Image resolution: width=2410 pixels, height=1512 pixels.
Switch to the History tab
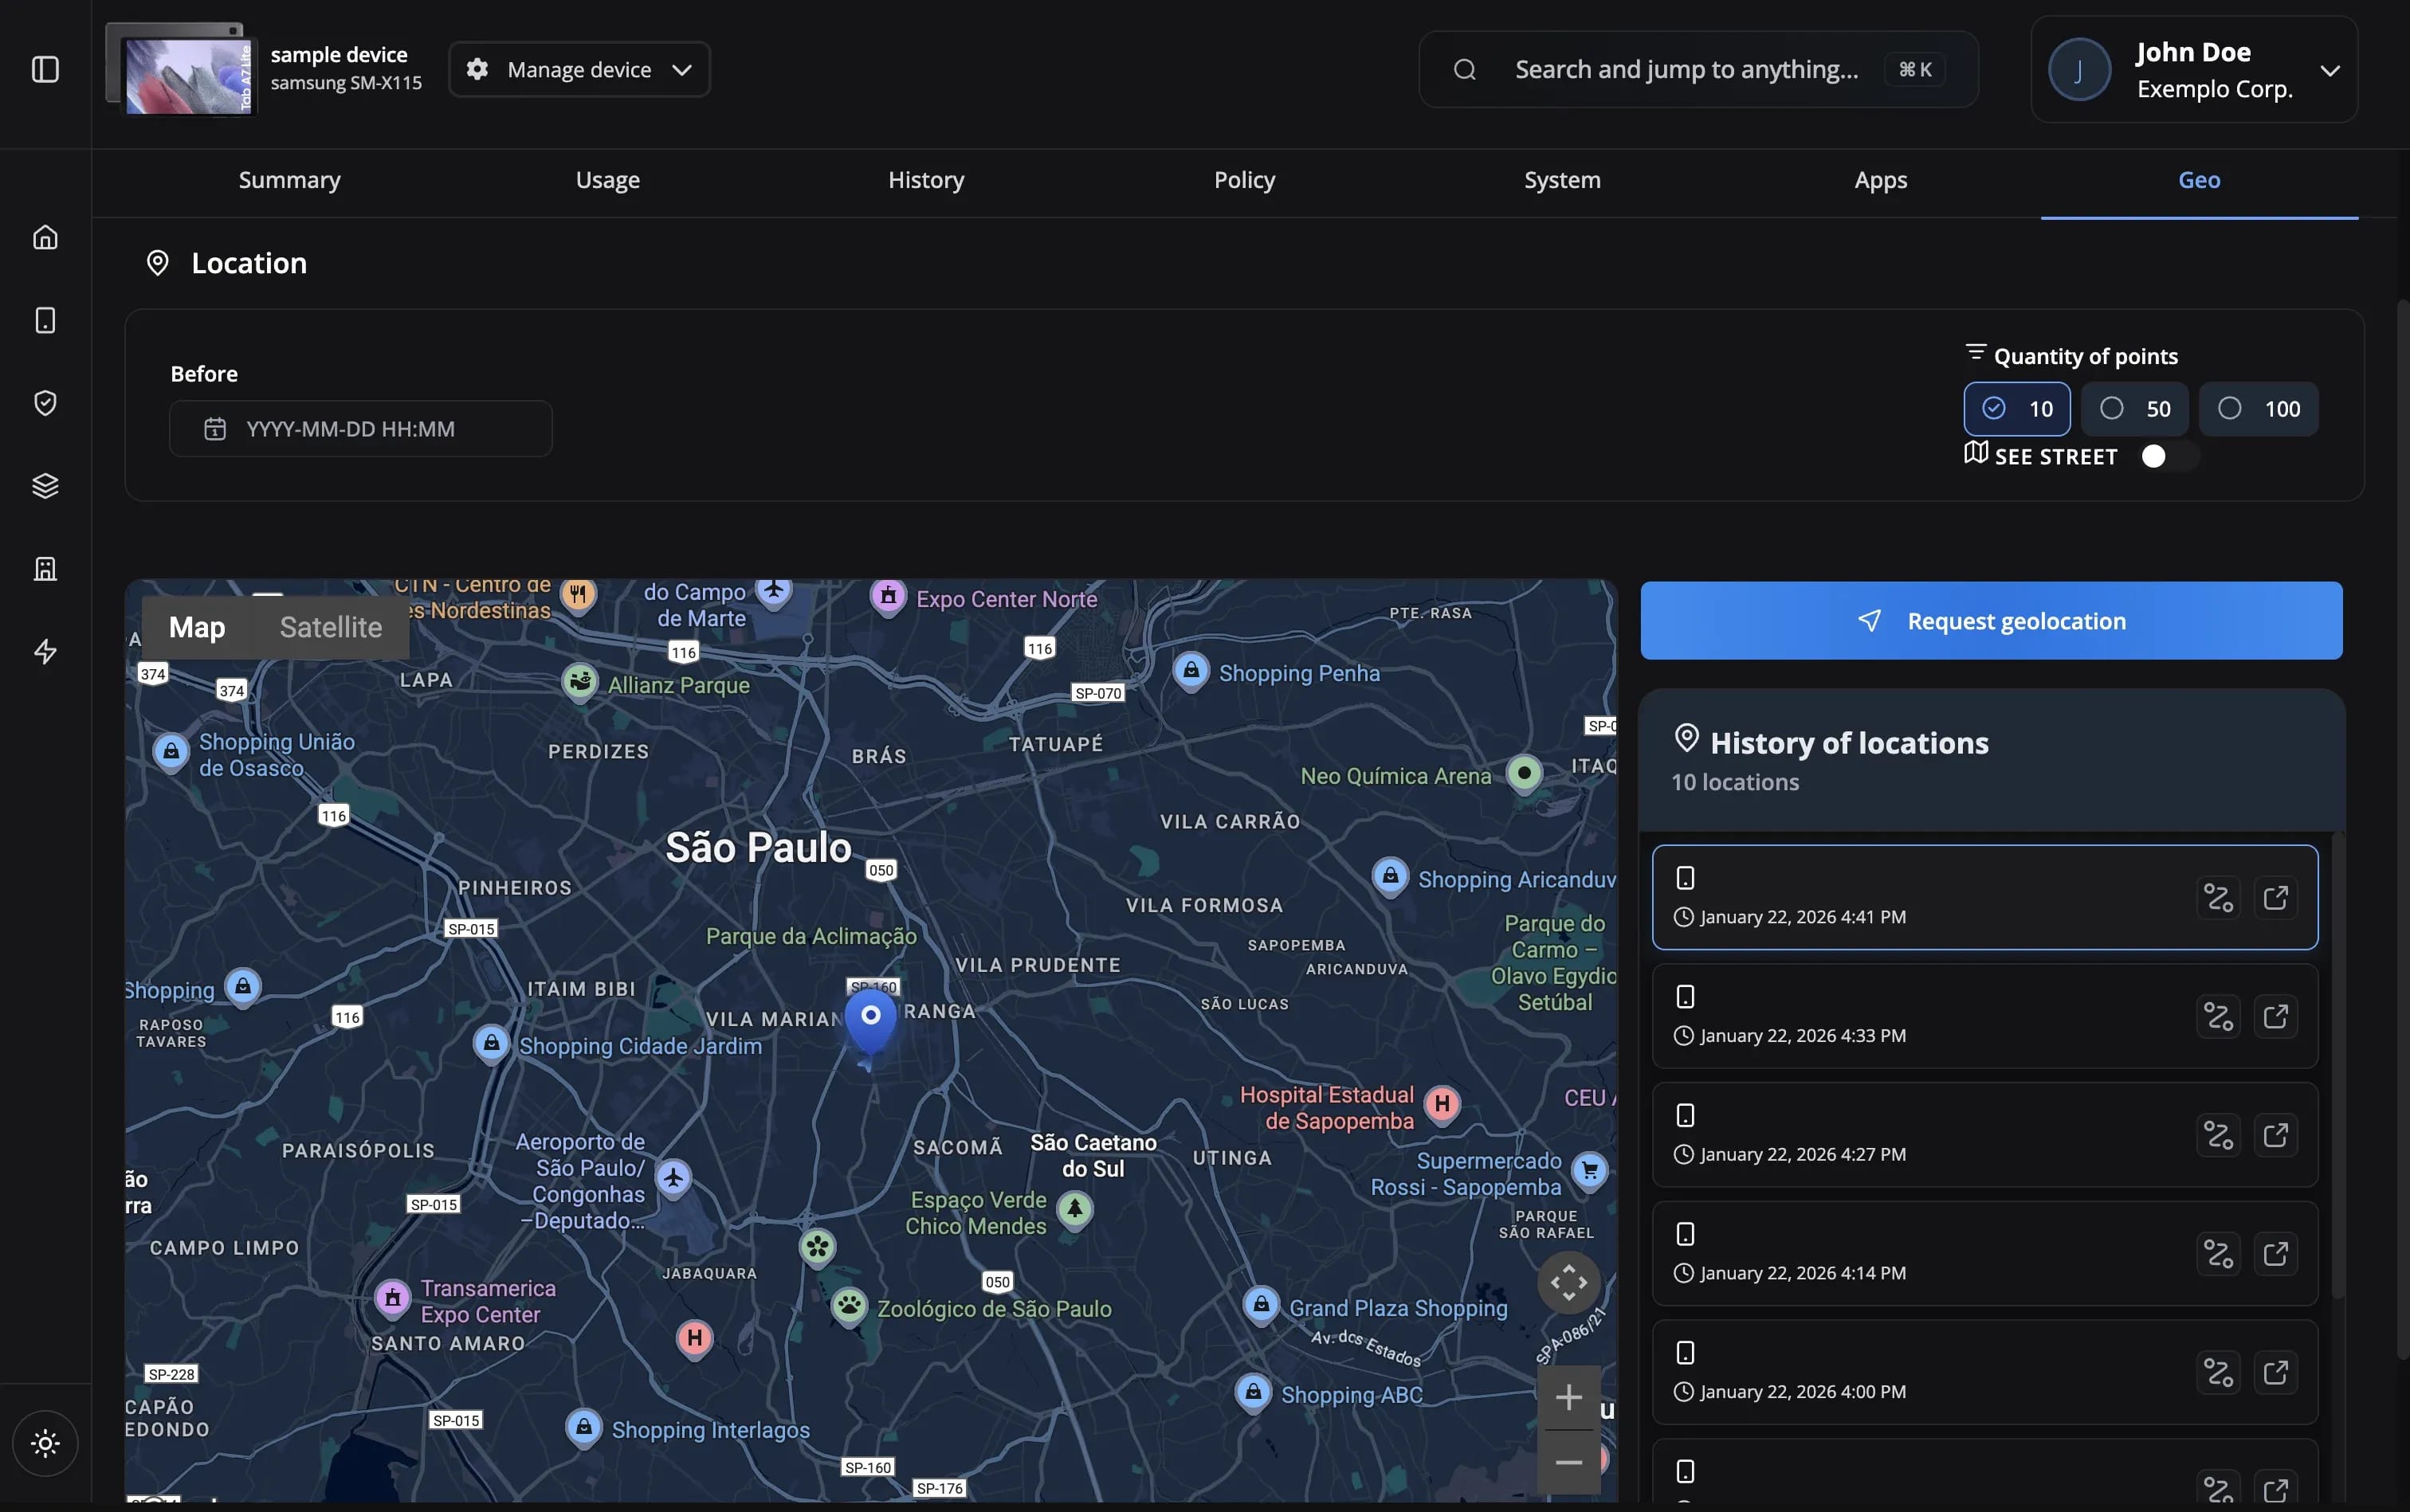(924, 180)
